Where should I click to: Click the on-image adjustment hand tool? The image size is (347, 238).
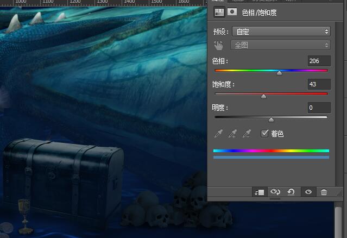point(218,45)
